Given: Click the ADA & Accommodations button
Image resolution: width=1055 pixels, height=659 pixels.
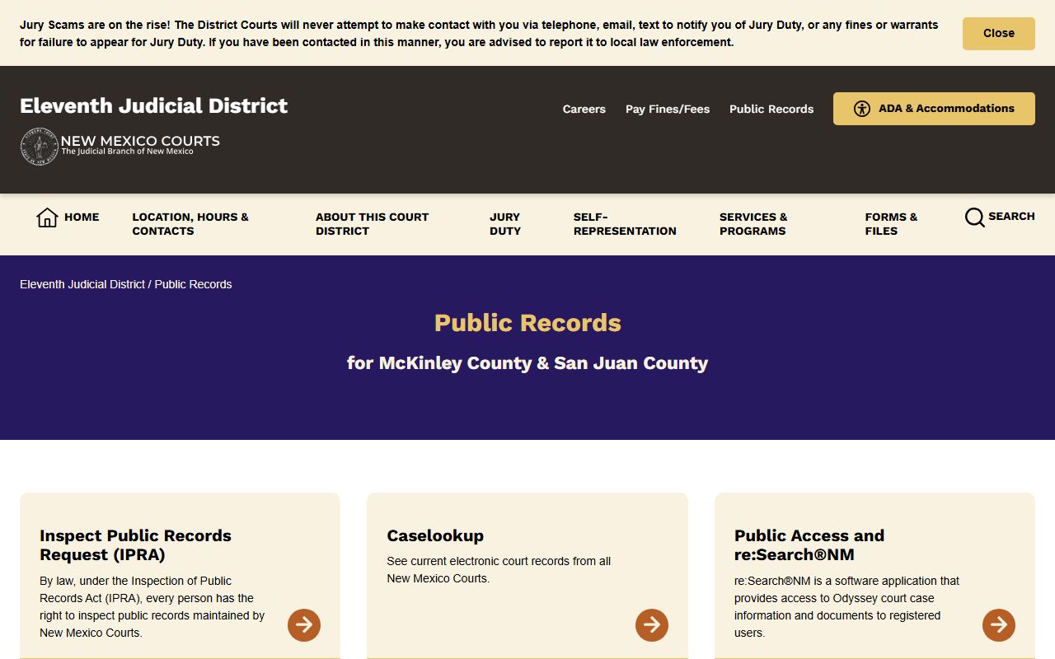Looking at the screenshot, I should pyautogui.click(x=934, y=109).
